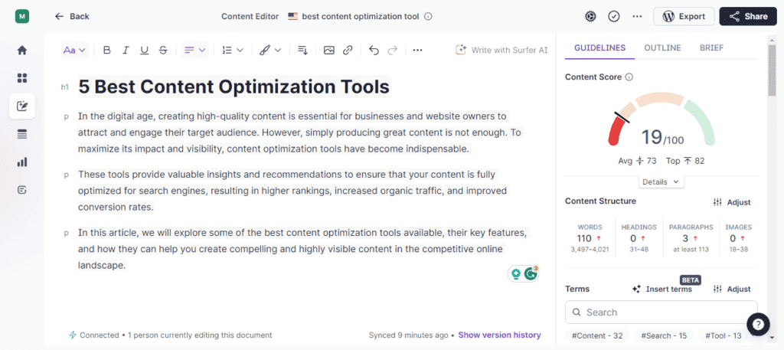Click the IMAGES 0 metric
The height and width of the screenshot is (350, 784).
[x=738, y=238]
